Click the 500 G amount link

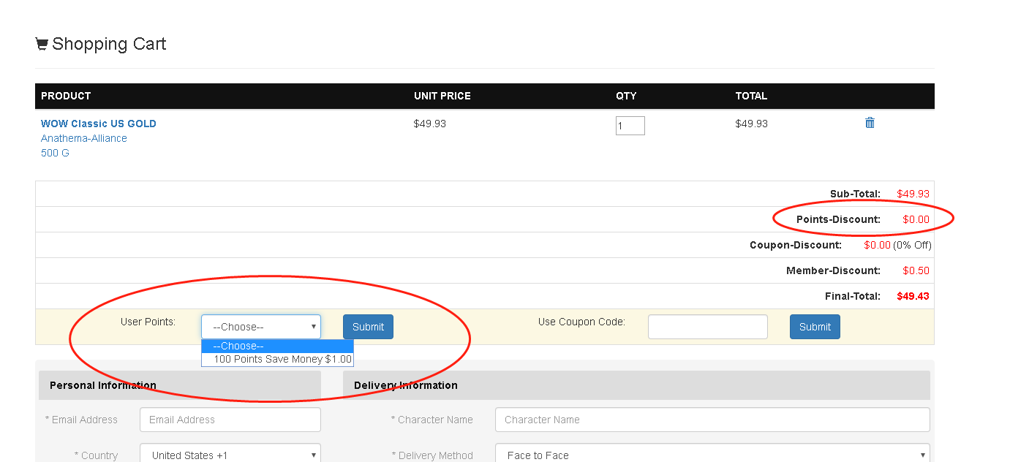(55, 153)
